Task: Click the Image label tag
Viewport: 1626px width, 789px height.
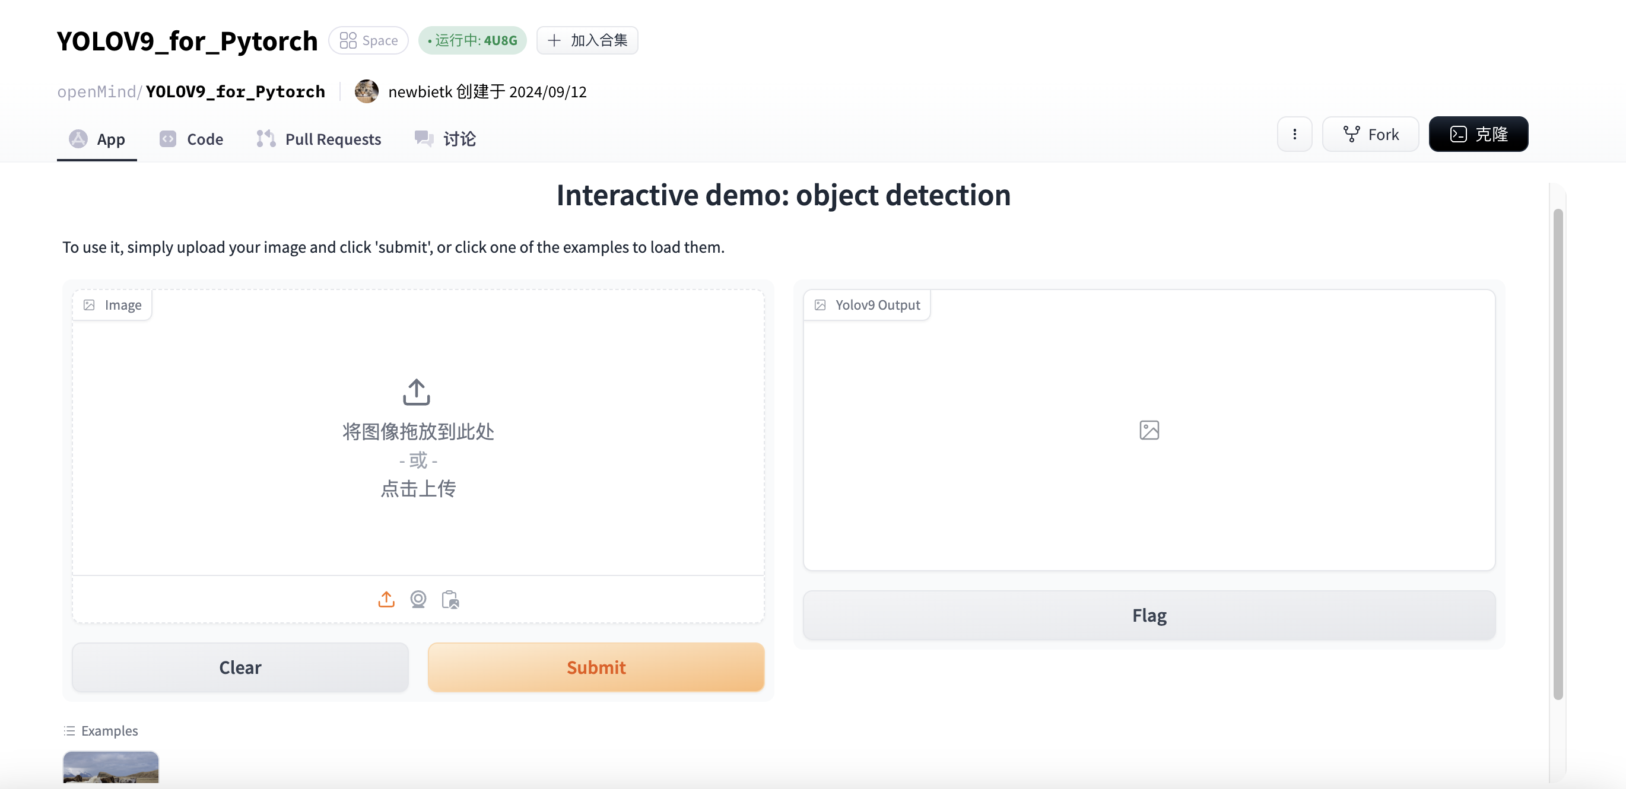Action: coord(112,305)
